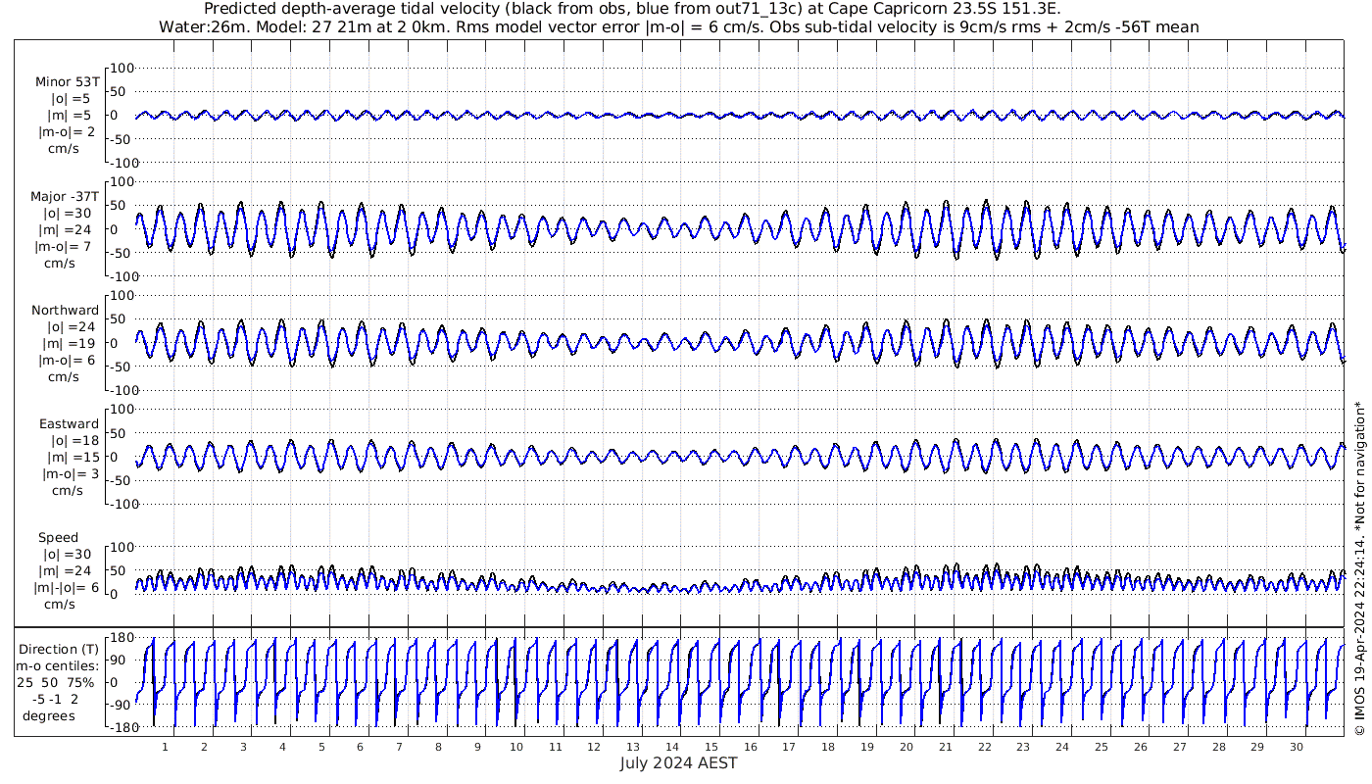This screenshot has width=1372, height=784.
Task: Click the '180' tick on the Direction axis
Action: pos(122,637)
